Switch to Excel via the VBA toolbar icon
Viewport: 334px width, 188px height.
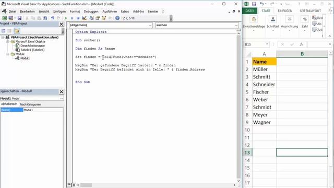coord(5,18)
